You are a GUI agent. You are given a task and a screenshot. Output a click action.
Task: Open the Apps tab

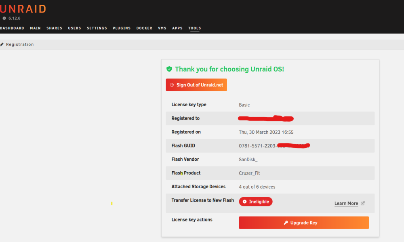(x=177, y=28)
